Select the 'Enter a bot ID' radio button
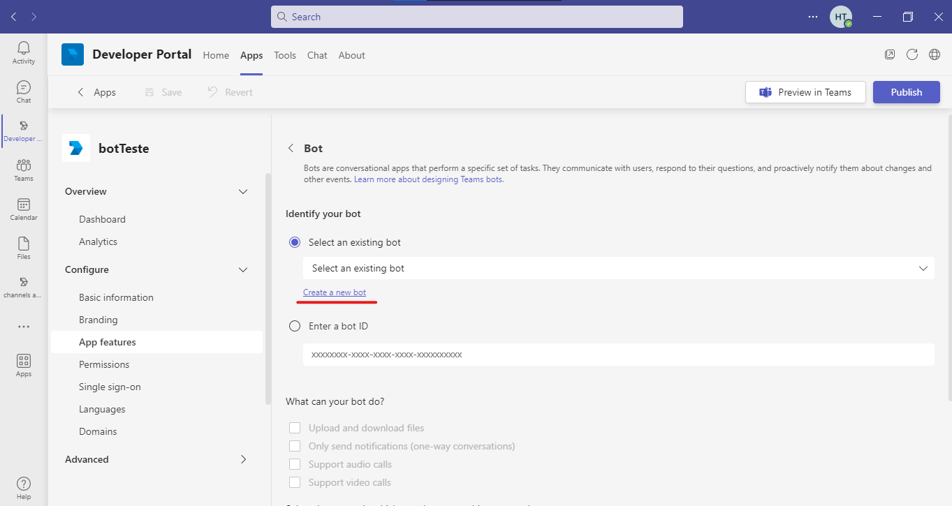952x506 pixels. [295, 326]
